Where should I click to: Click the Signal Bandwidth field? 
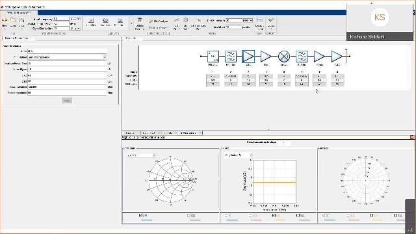[x=61, y=28]
